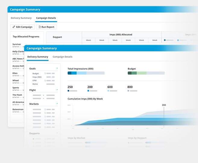Viewport: 198px width, 163px height.
Task: Select The Flash program row
Action: pos(18,96)
